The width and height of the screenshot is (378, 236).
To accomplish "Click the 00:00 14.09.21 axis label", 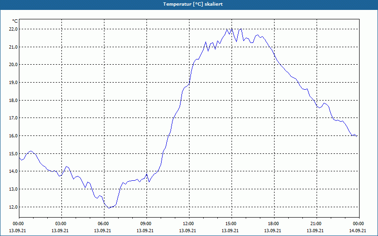I will [358, 227].
